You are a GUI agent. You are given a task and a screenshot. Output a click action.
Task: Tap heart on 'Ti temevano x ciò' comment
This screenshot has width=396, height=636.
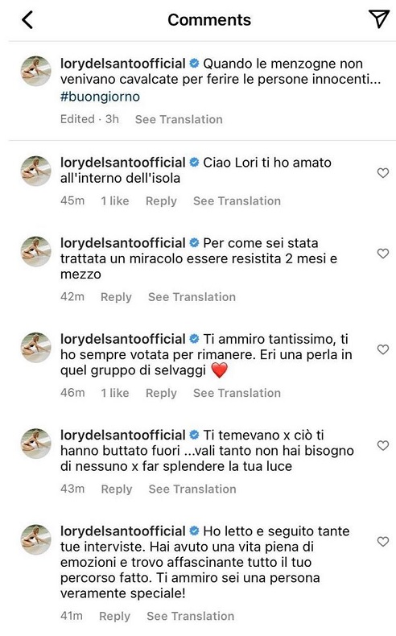coord(383,445)
